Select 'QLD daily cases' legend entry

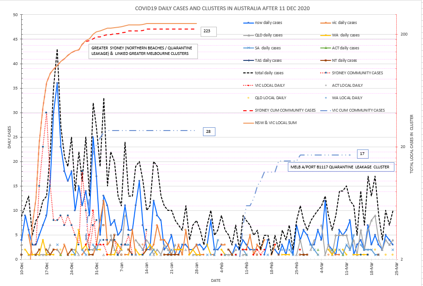[263, 35]
